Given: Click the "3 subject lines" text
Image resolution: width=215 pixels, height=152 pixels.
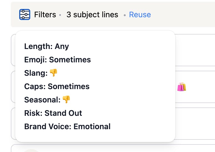Looking at the screenshot, I should click(92, 14).
